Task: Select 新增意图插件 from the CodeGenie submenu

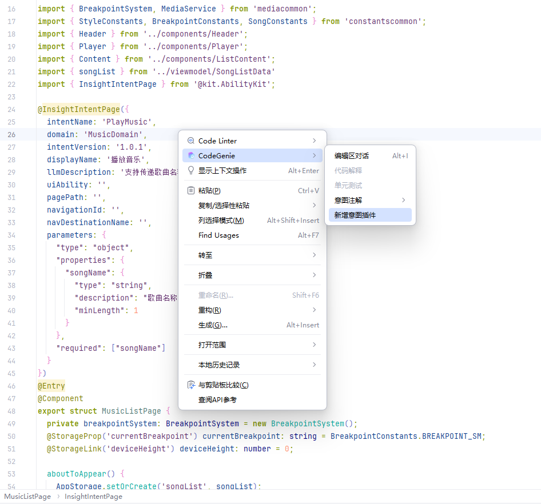Action: [x=355, y=215]
